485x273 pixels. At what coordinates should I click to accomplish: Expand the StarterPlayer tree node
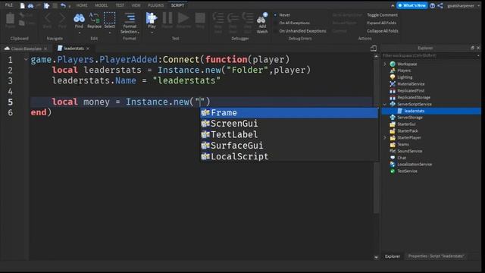tap(385, 137)
